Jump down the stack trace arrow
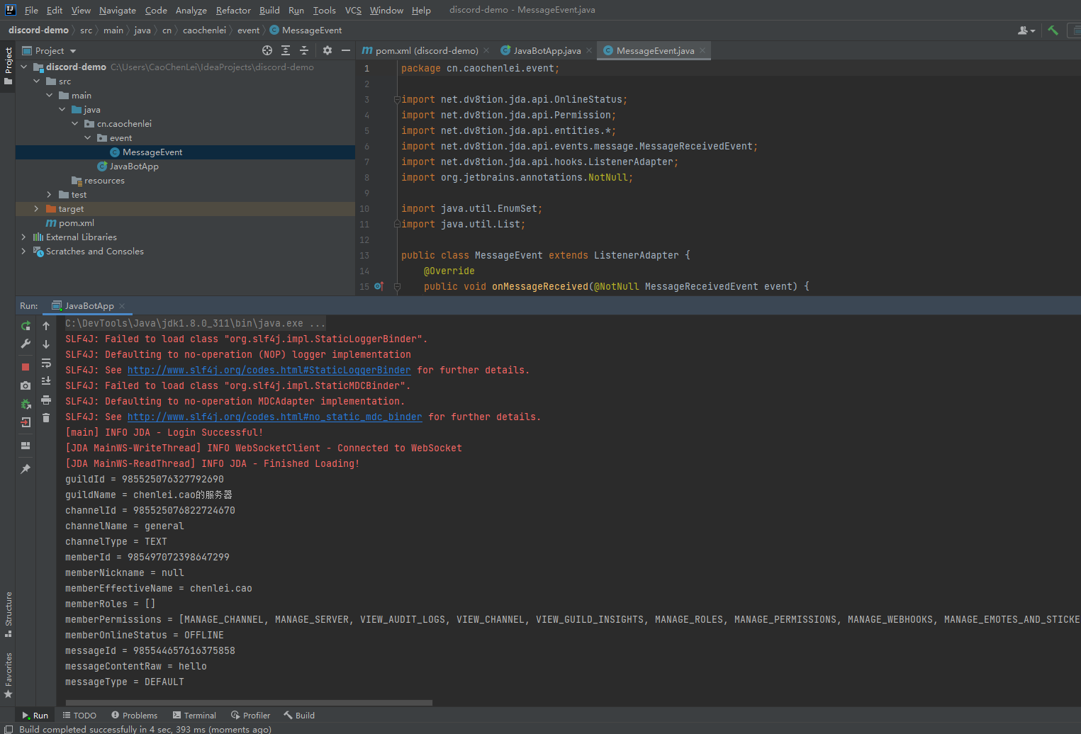Image resolution: width=1081 pixels, height=734 pixels. coord(46,344)
